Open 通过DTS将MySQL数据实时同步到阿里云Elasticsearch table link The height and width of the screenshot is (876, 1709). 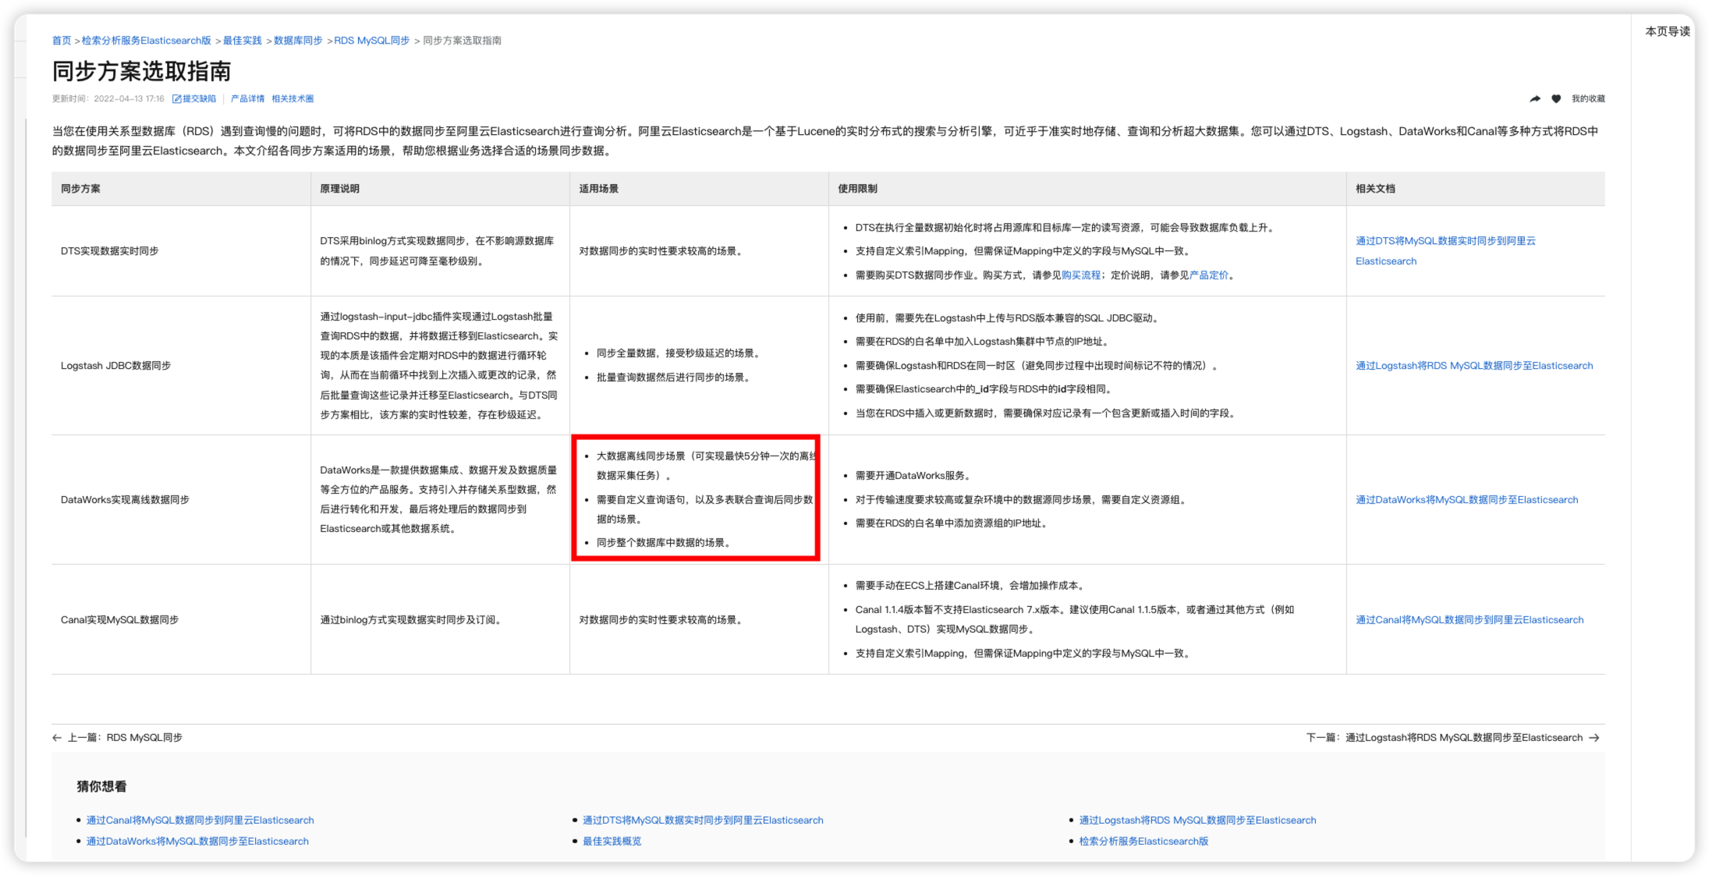coord(1445,251)
